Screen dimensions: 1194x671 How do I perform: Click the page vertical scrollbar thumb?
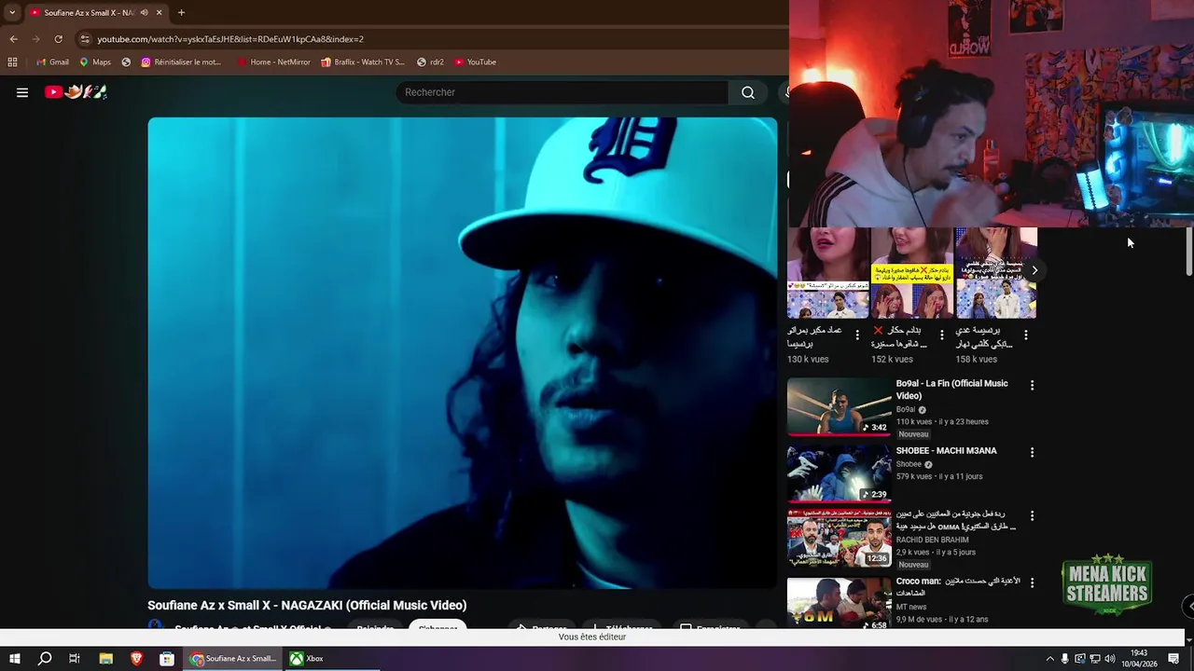coord(1189,252)
